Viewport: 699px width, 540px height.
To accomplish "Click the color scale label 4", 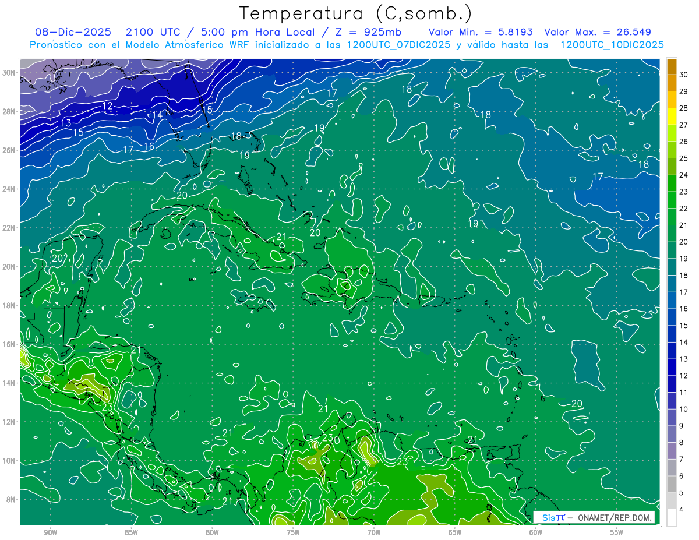I will tap(682, 510).
